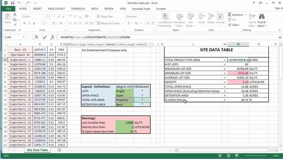
Task: Click the cell 'Single-Family : 10'
Action: pyautogui.click(x=20, y=100)
